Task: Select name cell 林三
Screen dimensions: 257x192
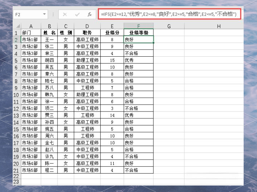Action: click(x=49, y=53)
